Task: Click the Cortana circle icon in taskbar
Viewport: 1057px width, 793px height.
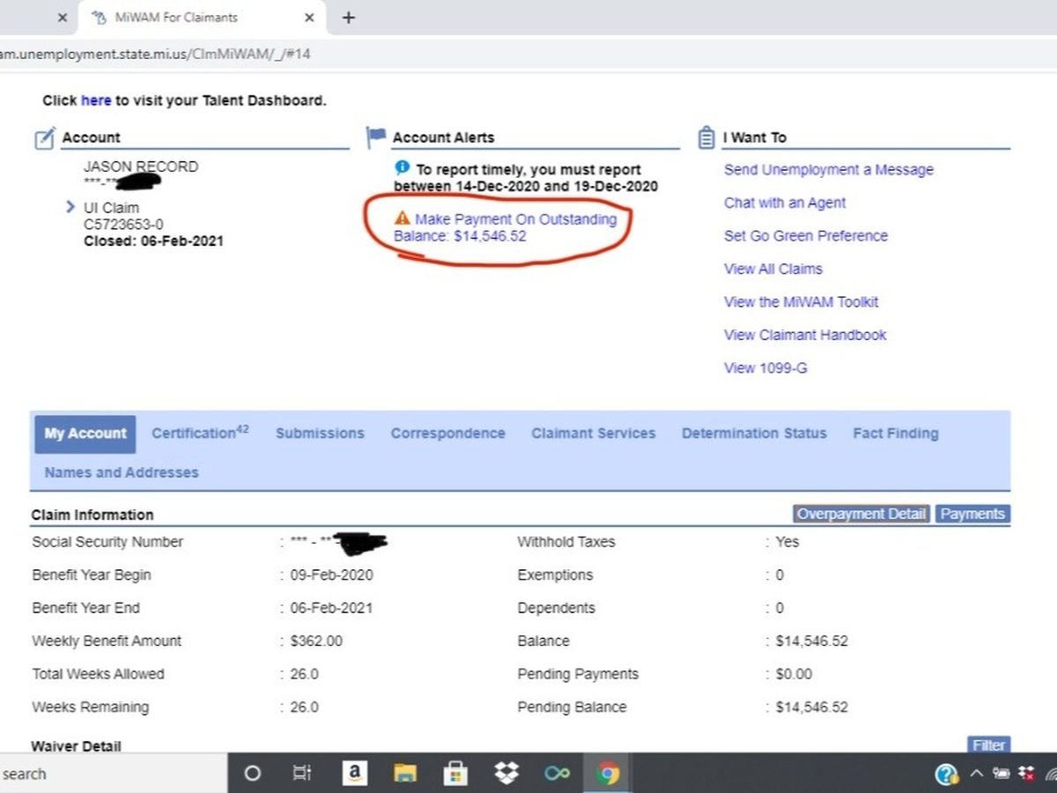Action: point(252,774)
